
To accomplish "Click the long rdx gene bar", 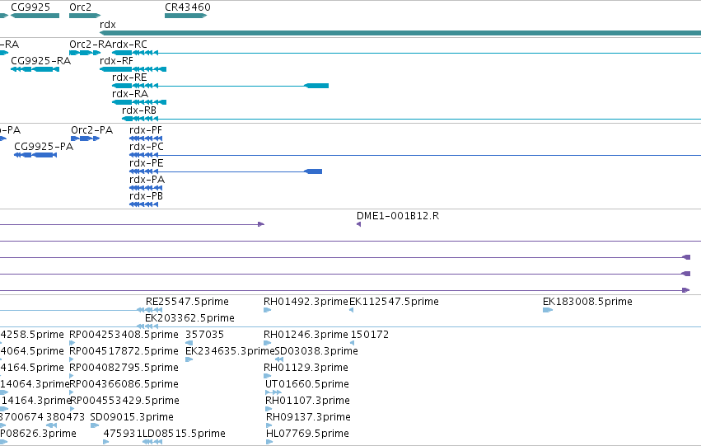I will [x=400, y=33].
